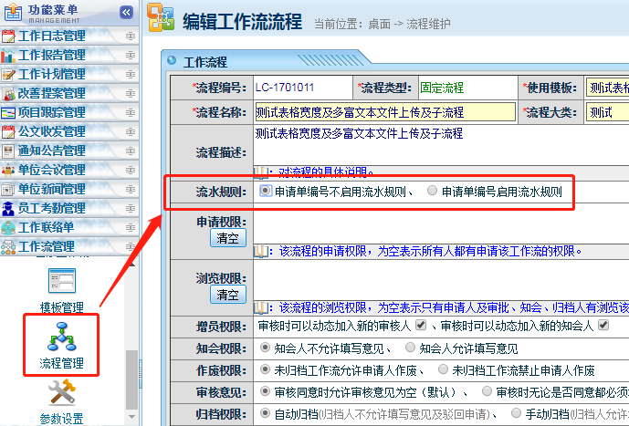Open 公文收发管理 icon
Viewport: 629px width, 426px height.
(8, 132)
